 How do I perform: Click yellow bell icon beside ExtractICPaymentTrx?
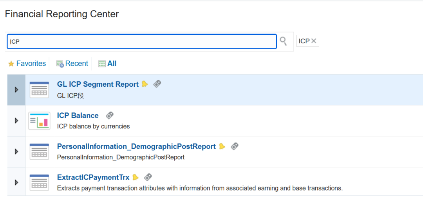pyautogui.click(x=136, y=177)
